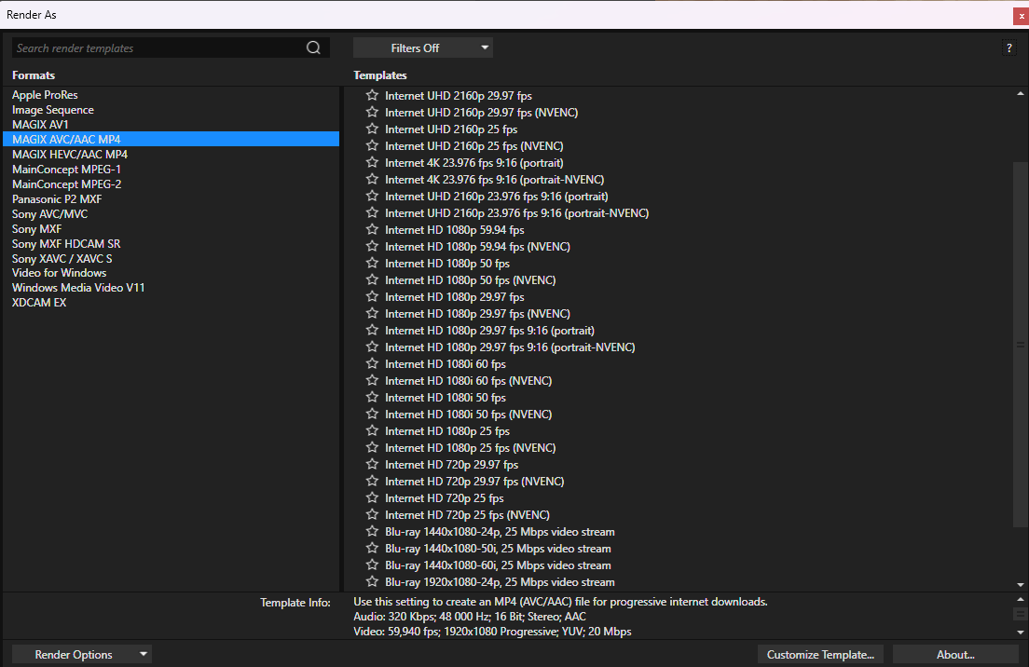The width and height of the screenshot is (1029, 667).
Task: Favorite star for Internet HD 1080p 59.94 fps
Action: (x=372, y=229)
